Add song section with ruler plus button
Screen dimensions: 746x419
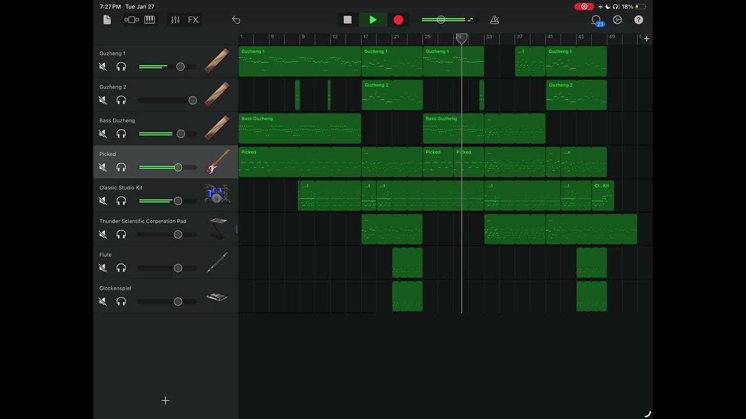pyautogui.click(x=646, y=39)
